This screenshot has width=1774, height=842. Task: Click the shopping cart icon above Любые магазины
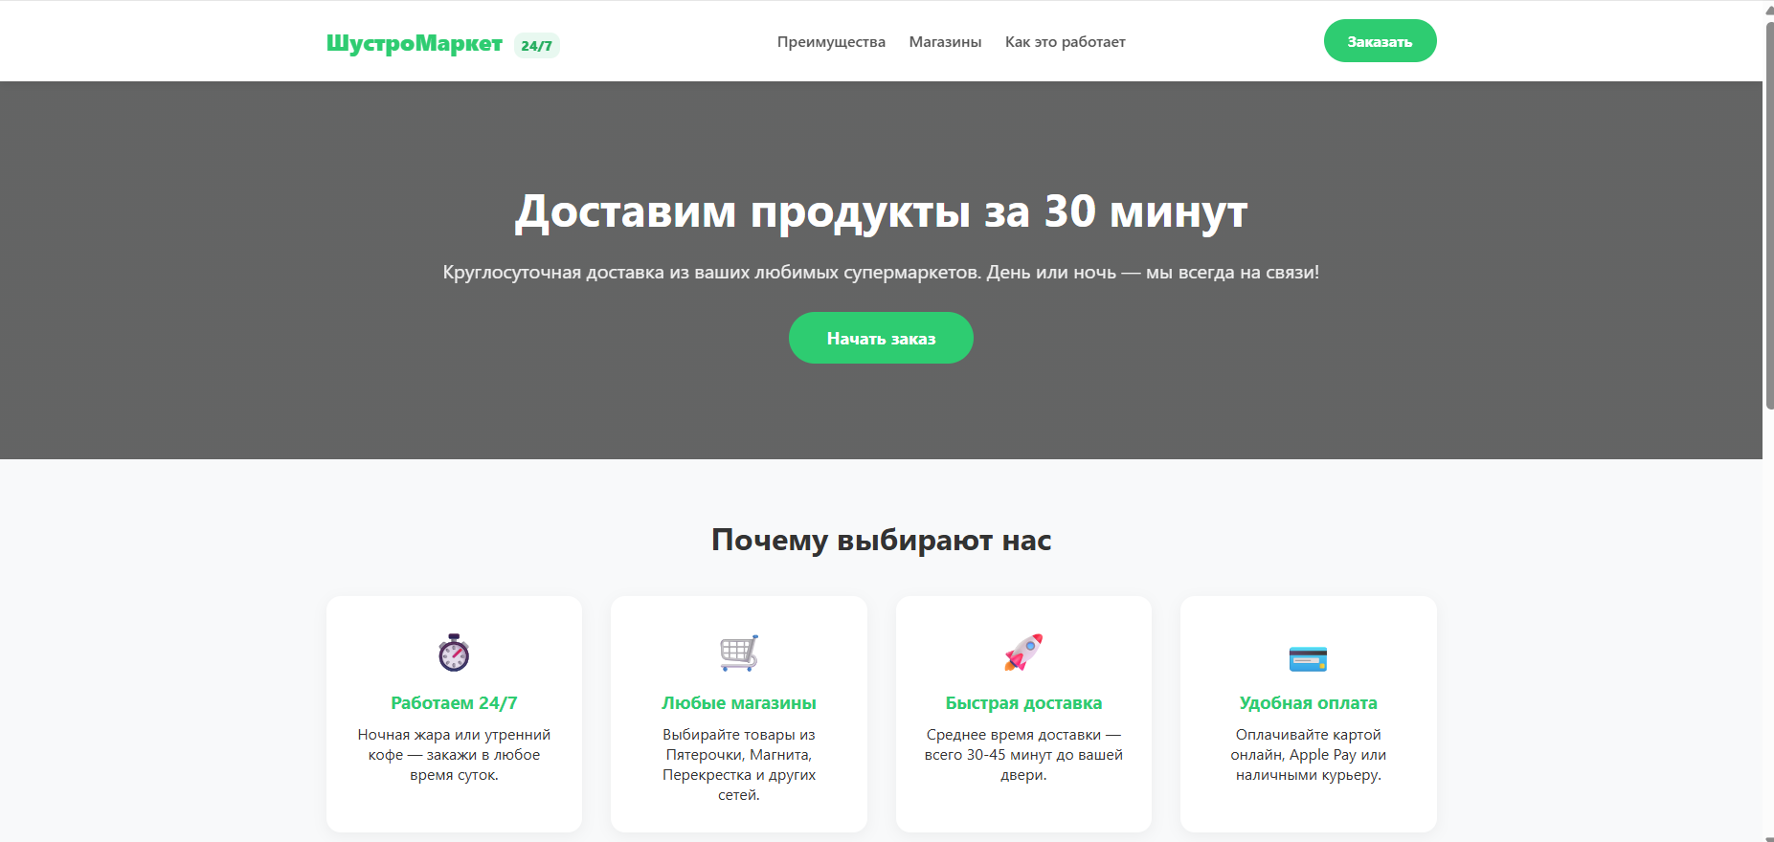[739, 653]
